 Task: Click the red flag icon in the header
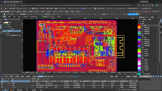pyautogui.click(x=147, y=12)
